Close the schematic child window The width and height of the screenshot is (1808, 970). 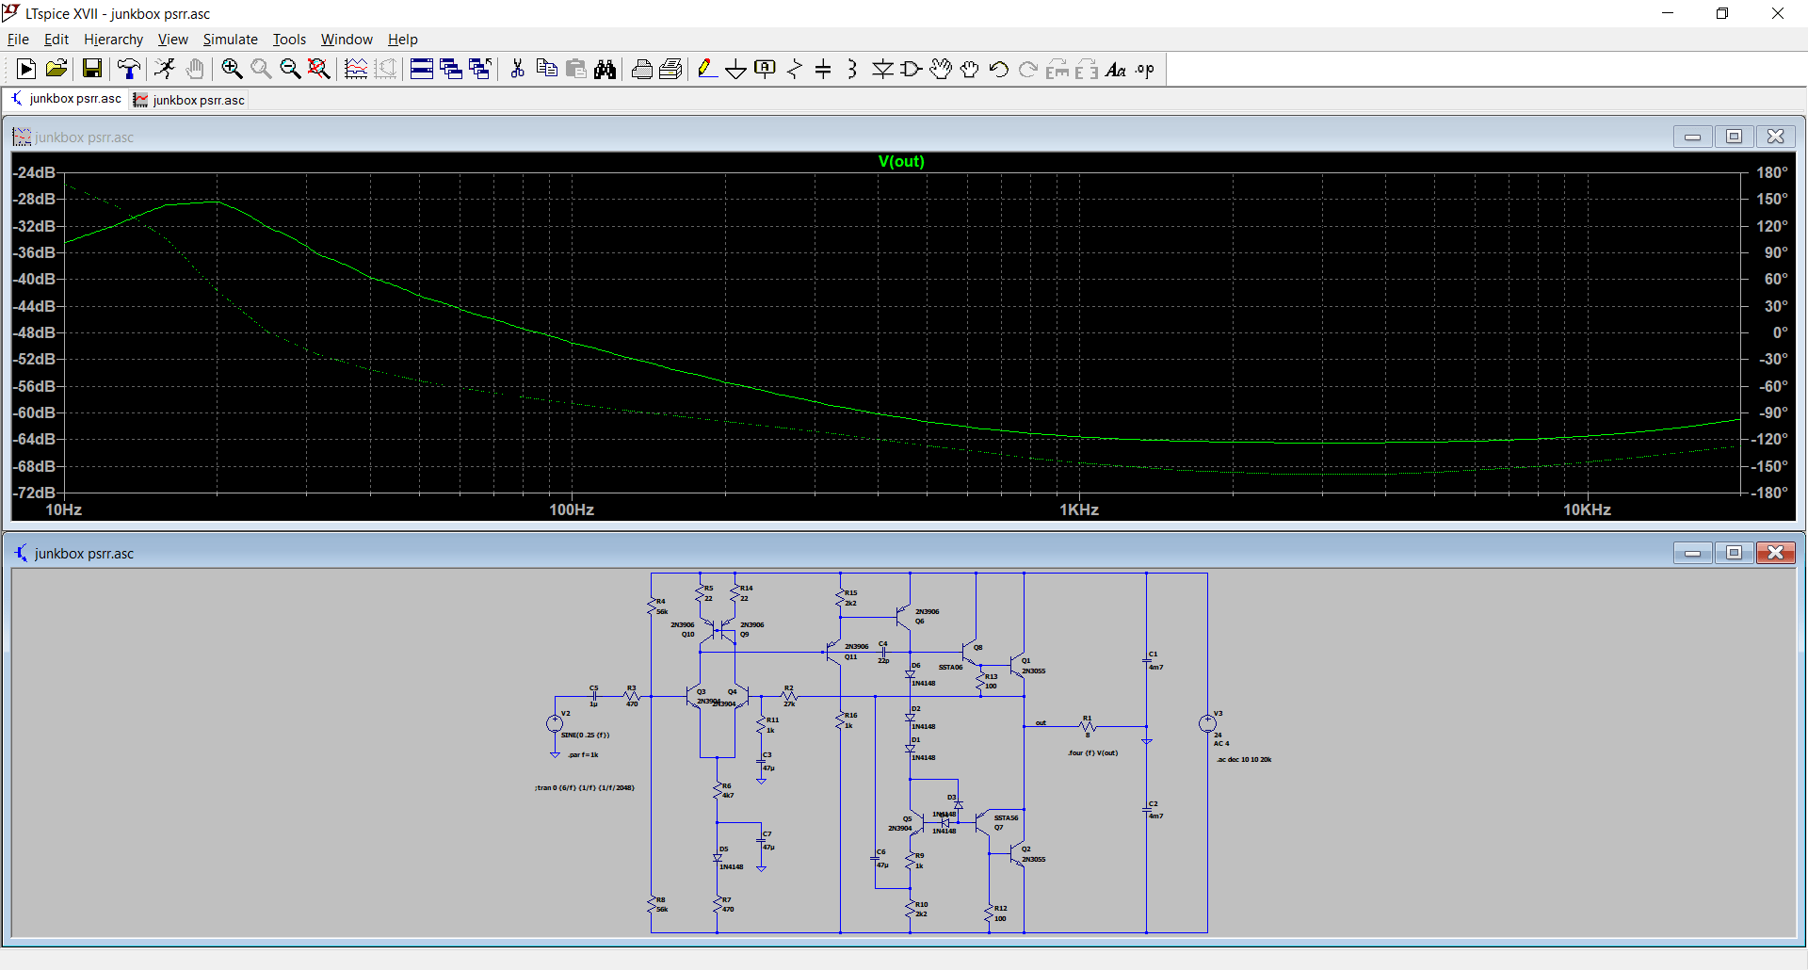point(1775,553)
